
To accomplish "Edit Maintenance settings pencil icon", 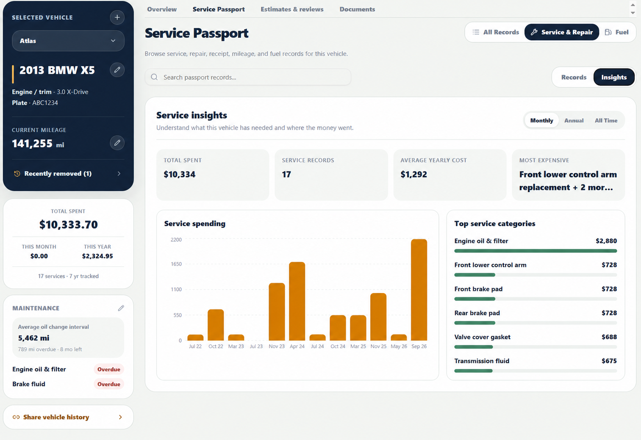I will (121, 308).
